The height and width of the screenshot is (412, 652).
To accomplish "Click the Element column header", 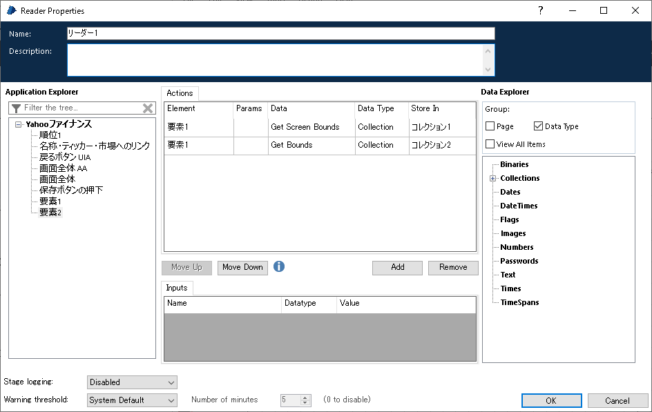I will click(199, 109).
